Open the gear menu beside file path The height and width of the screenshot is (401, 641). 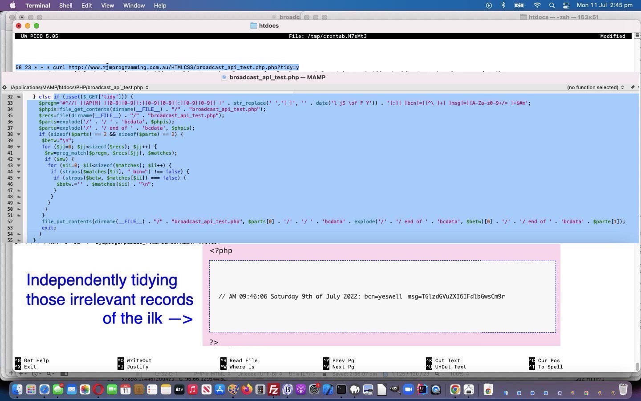click(4, 87)
